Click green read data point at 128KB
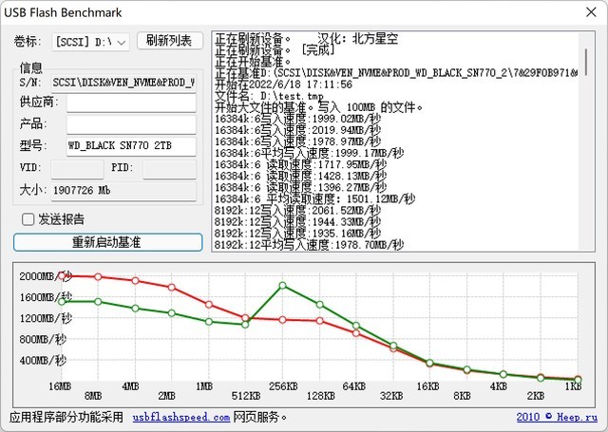The height and width of the screenshot is (432, 608). pos(319,305)
